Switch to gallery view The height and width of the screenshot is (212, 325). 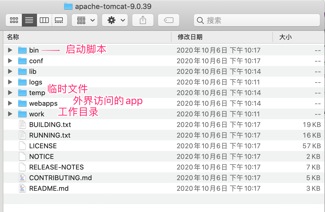pos(59,20)
